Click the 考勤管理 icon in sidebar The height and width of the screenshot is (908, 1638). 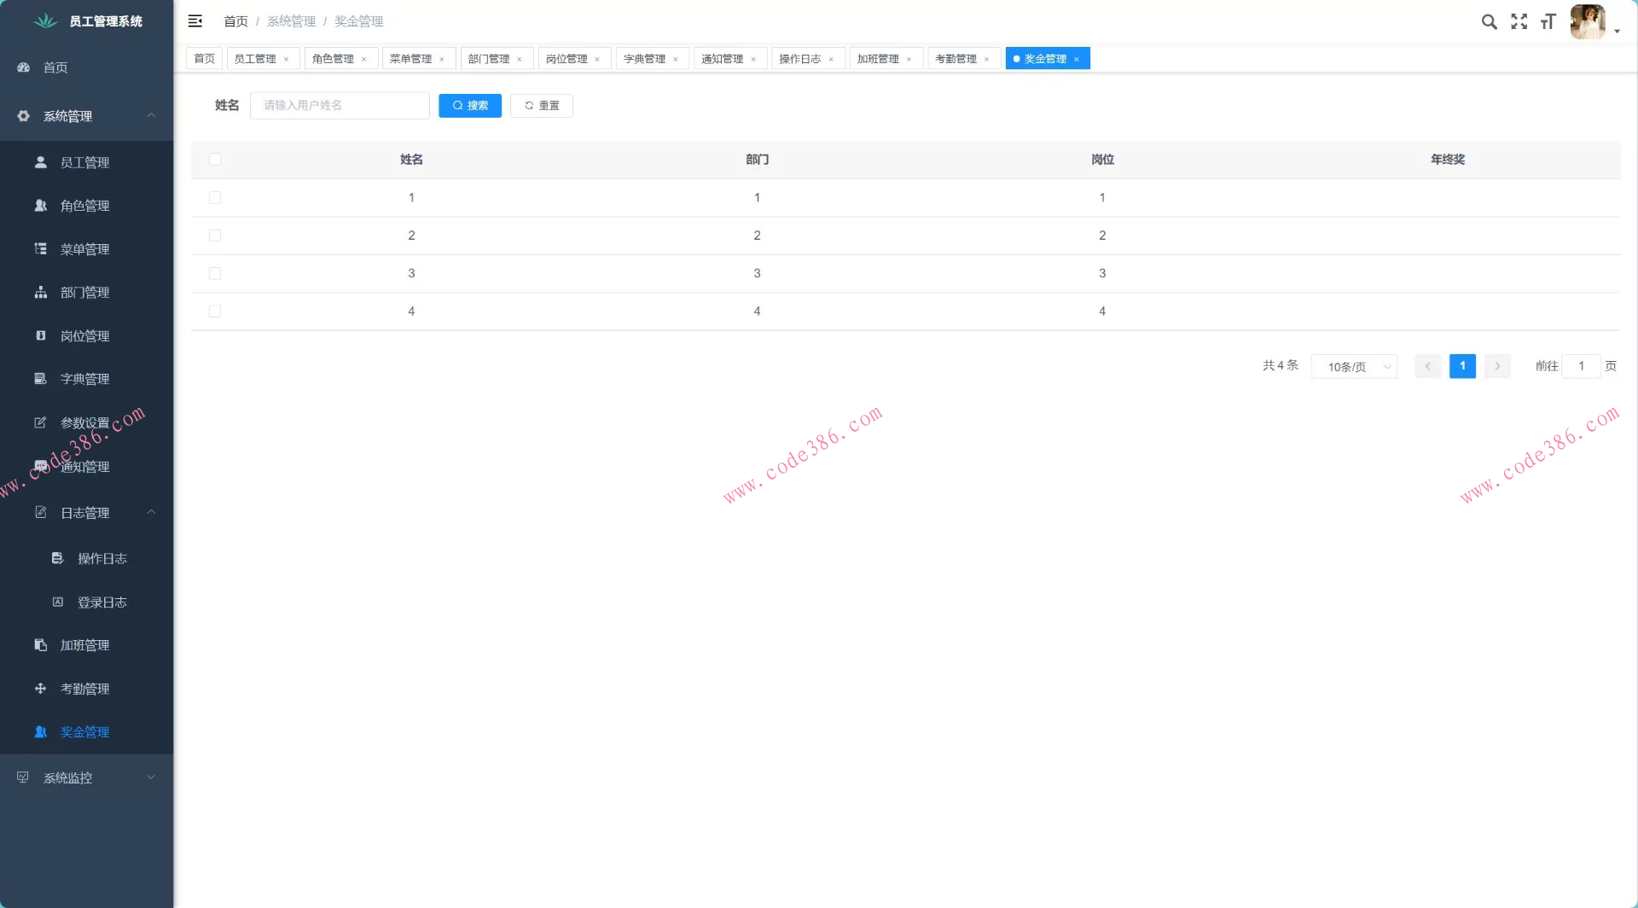point(40,689)
